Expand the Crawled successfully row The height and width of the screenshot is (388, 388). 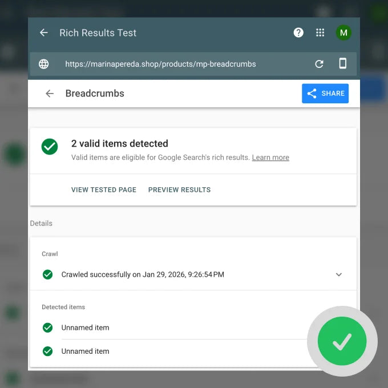click(x=143, y=274)
